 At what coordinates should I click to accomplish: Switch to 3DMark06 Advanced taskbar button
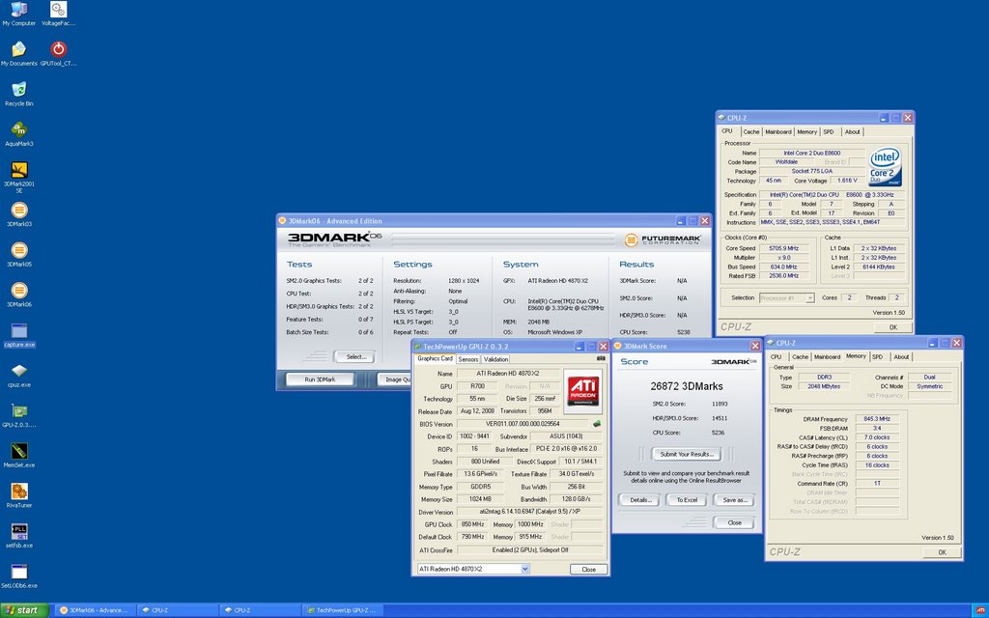pos(95,610)
